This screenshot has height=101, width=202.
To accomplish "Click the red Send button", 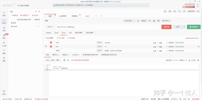I will point(166,27).
